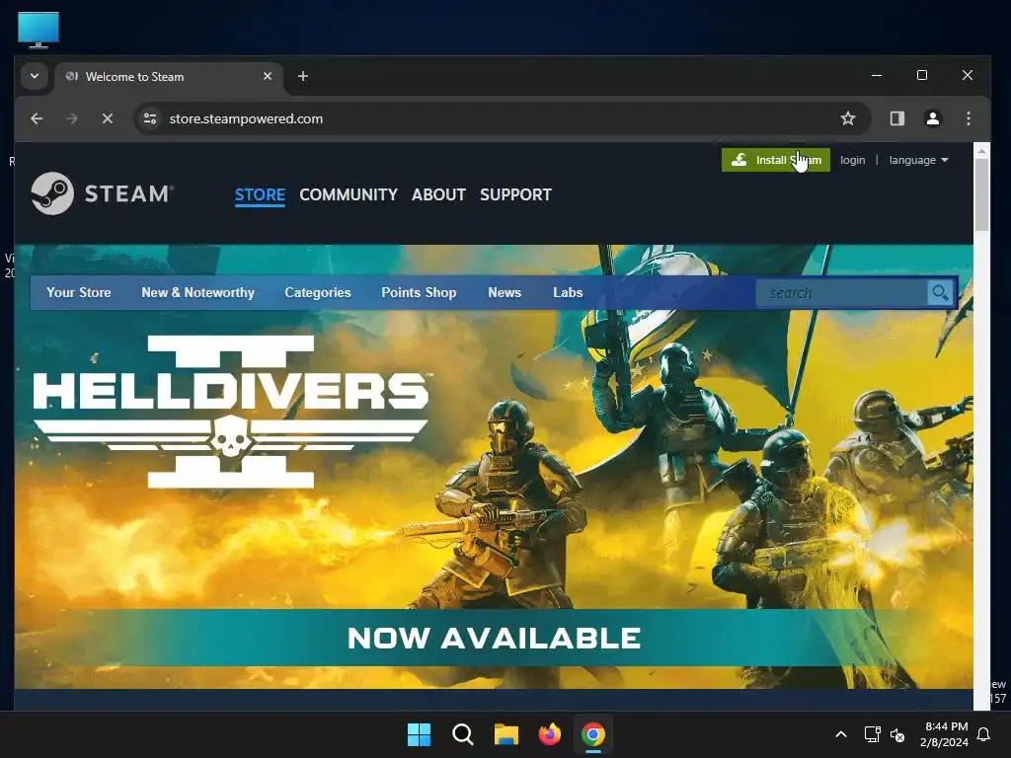
Task: Open the STORE menu
Action: click(x=260, y=194)
